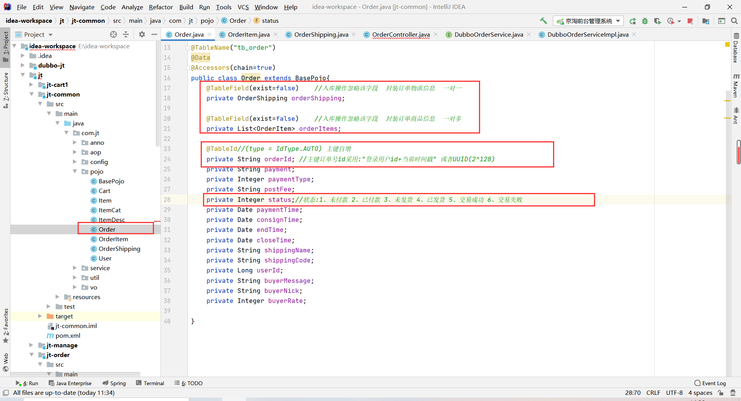Click the Debug bug icon
Viewport: 741px width, 401px height.
point(645,21)
